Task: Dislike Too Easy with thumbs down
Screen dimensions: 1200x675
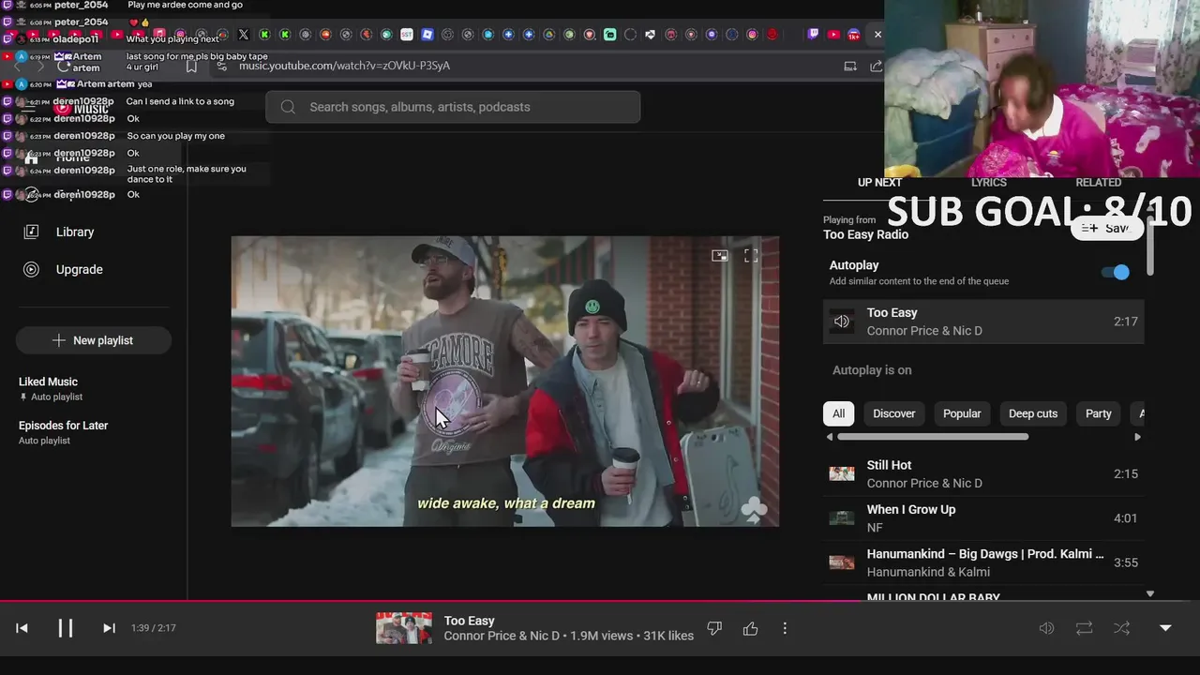Action: point(714,628)
